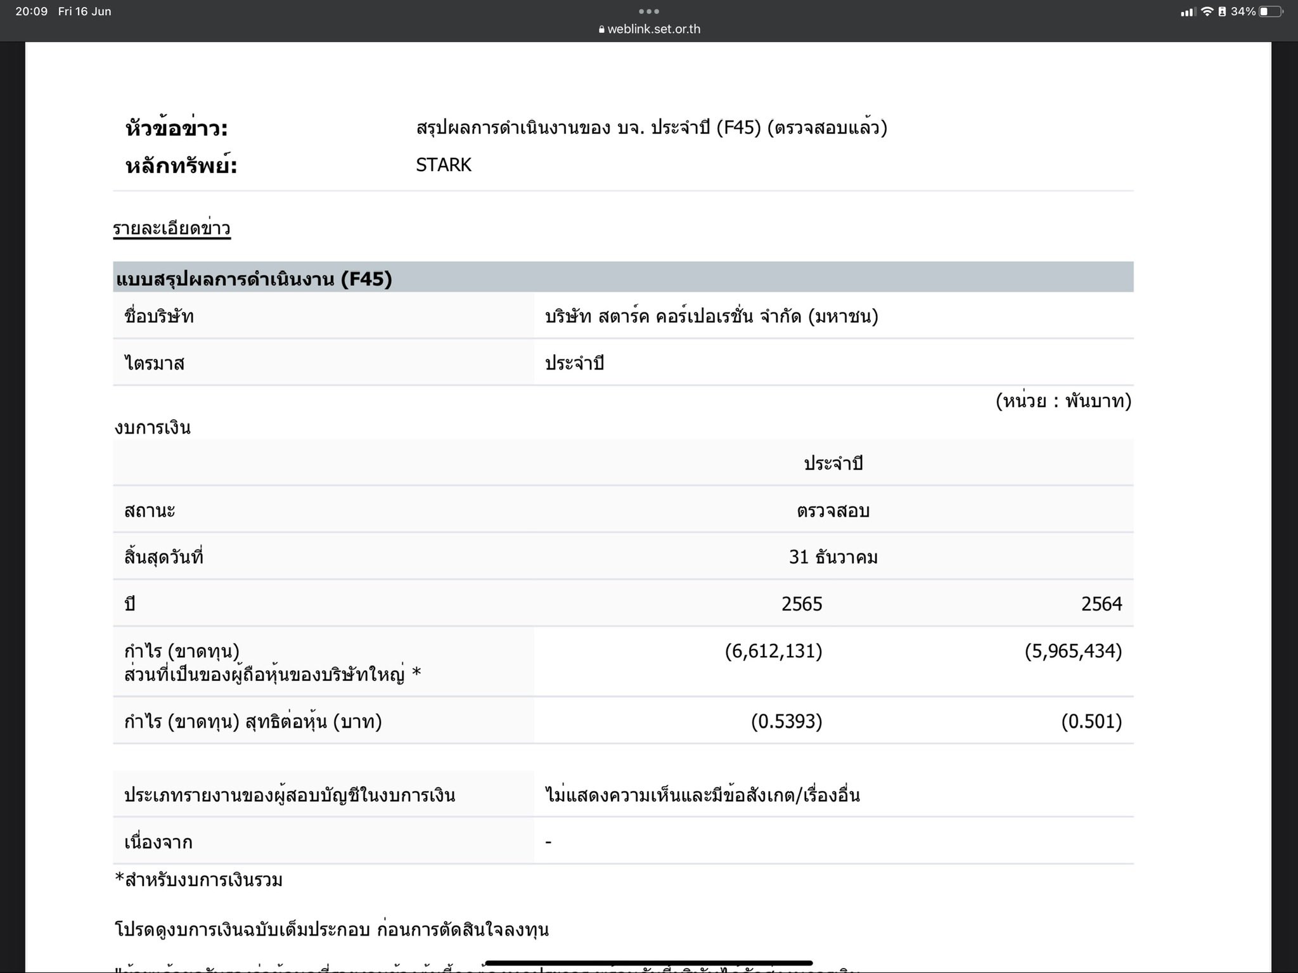Screen dimensions: 1298x973
Task: Tap the battery icon in status bar
Action: click(1270, 11)
